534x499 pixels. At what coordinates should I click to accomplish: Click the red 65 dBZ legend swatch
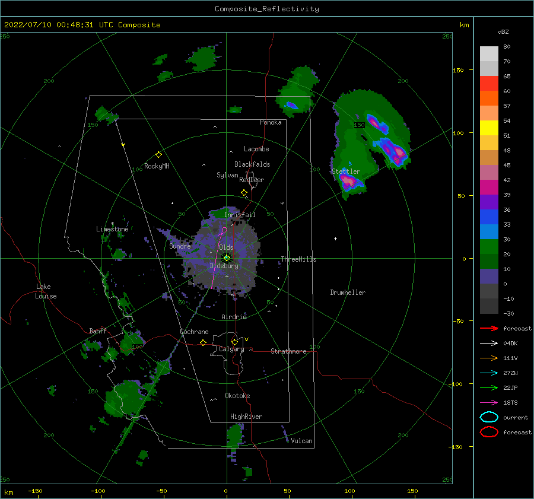489,83
